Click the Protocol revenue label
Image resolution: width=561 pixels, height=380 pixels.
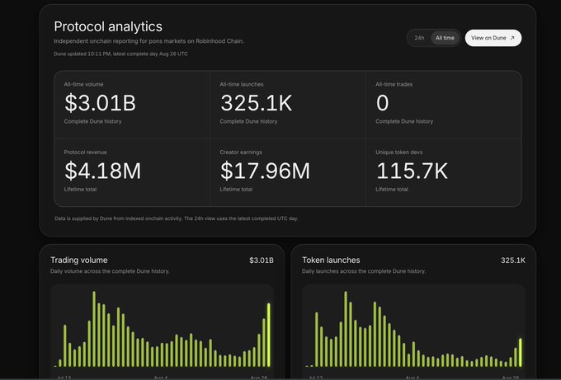[x=85, y=152]
